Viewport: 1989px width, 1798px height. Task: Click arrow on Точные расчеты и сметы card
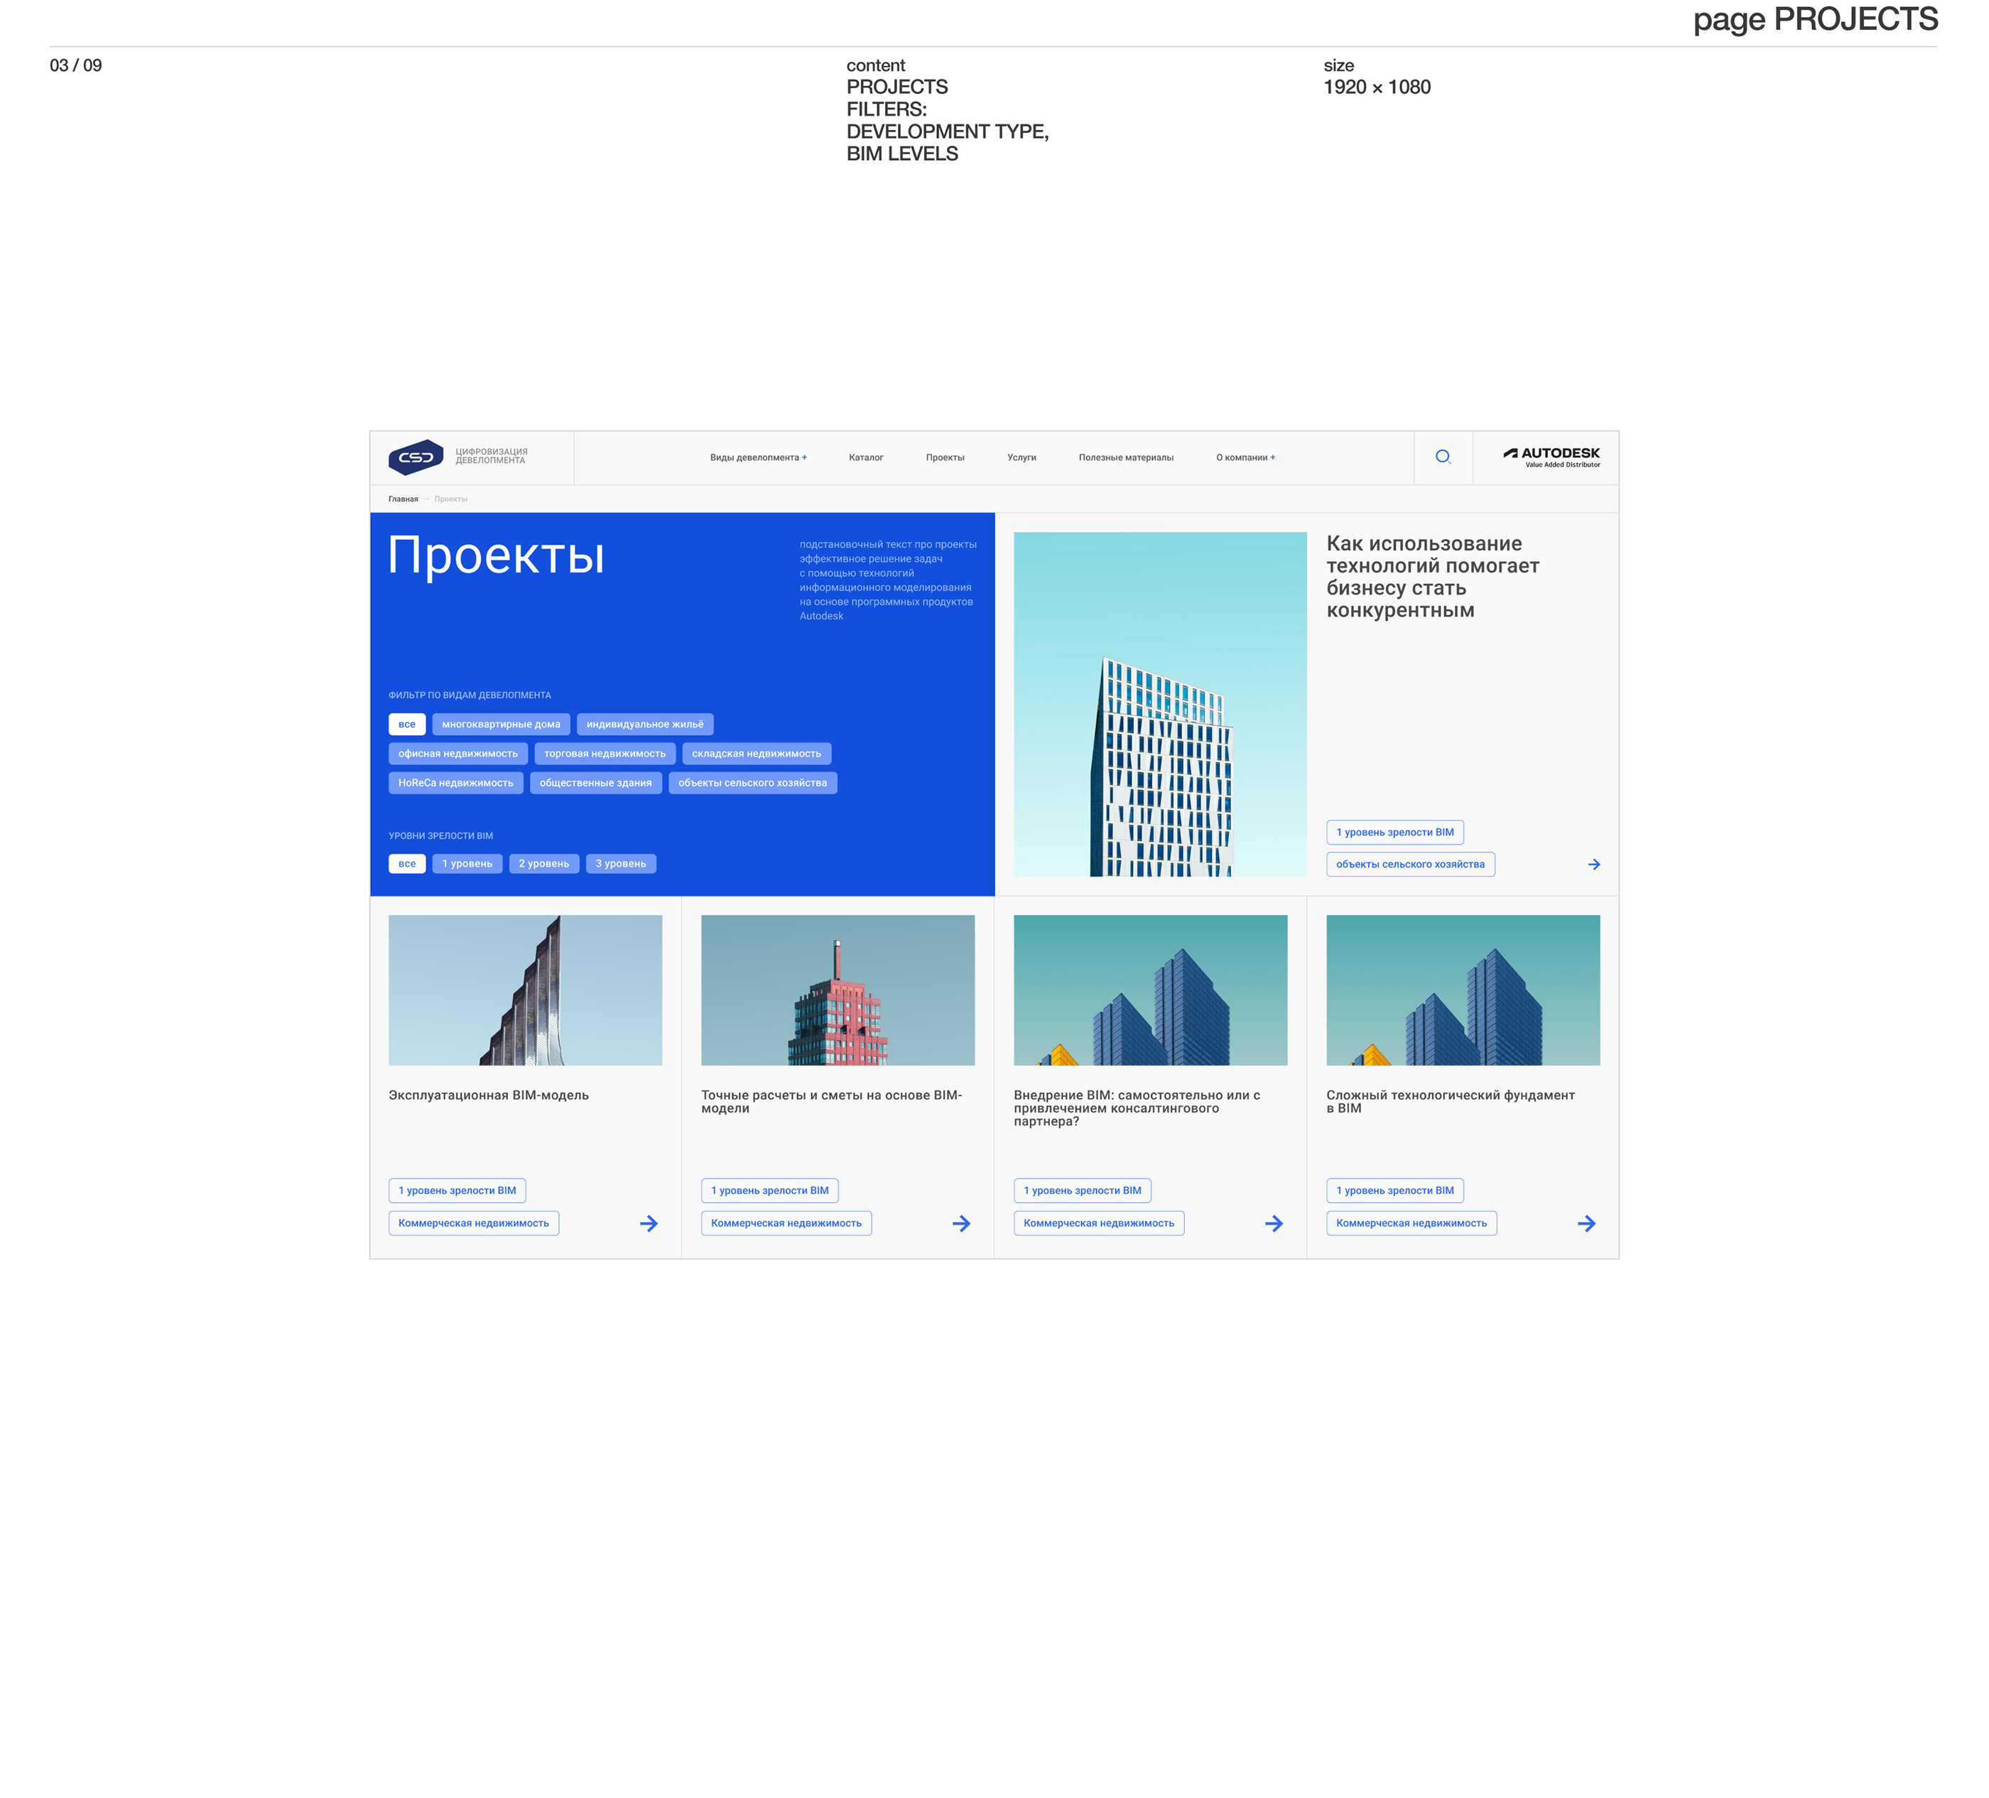961,1224
